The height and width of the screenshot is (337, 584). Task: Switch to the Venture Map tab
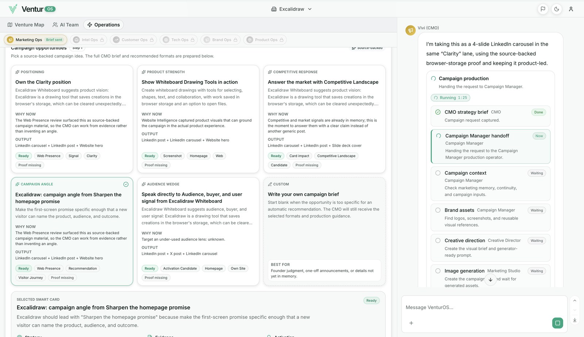[x=26, y=25]
